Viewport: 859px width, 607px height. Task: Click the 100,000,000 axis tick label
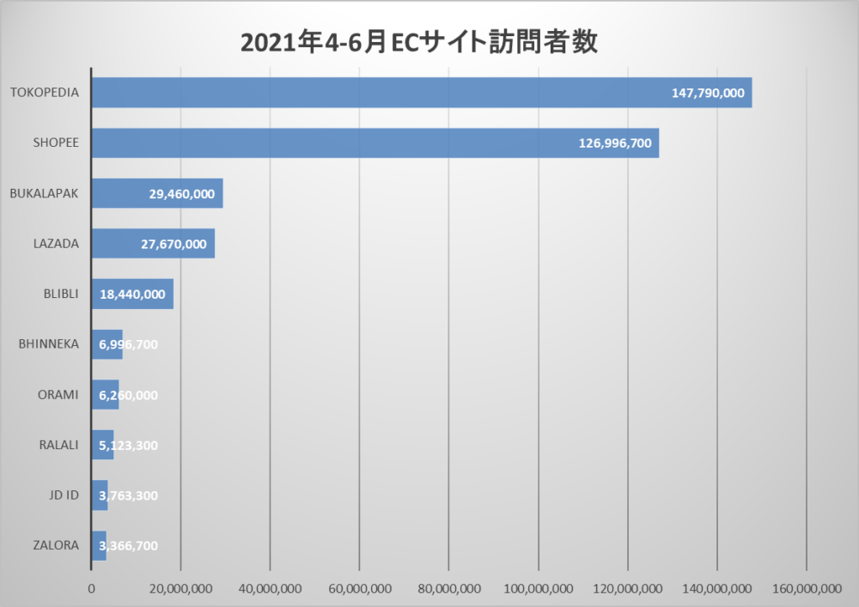pyautogui.click(x=539, y=589)
